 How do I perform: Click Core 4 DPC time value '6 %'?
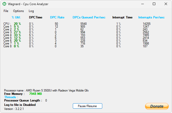(x=31, y=35)
